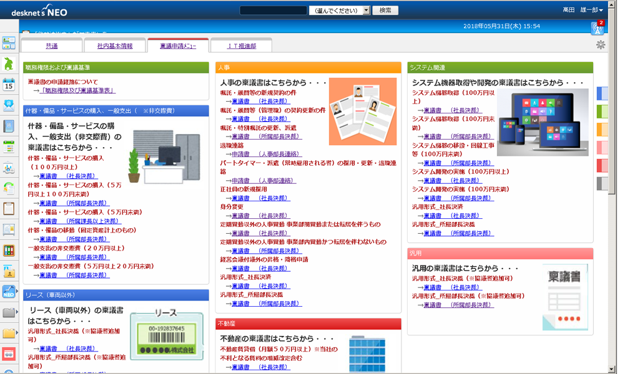
Task: Open the clipboard icon in left sidebar
Action: click(x=9, y=209)
